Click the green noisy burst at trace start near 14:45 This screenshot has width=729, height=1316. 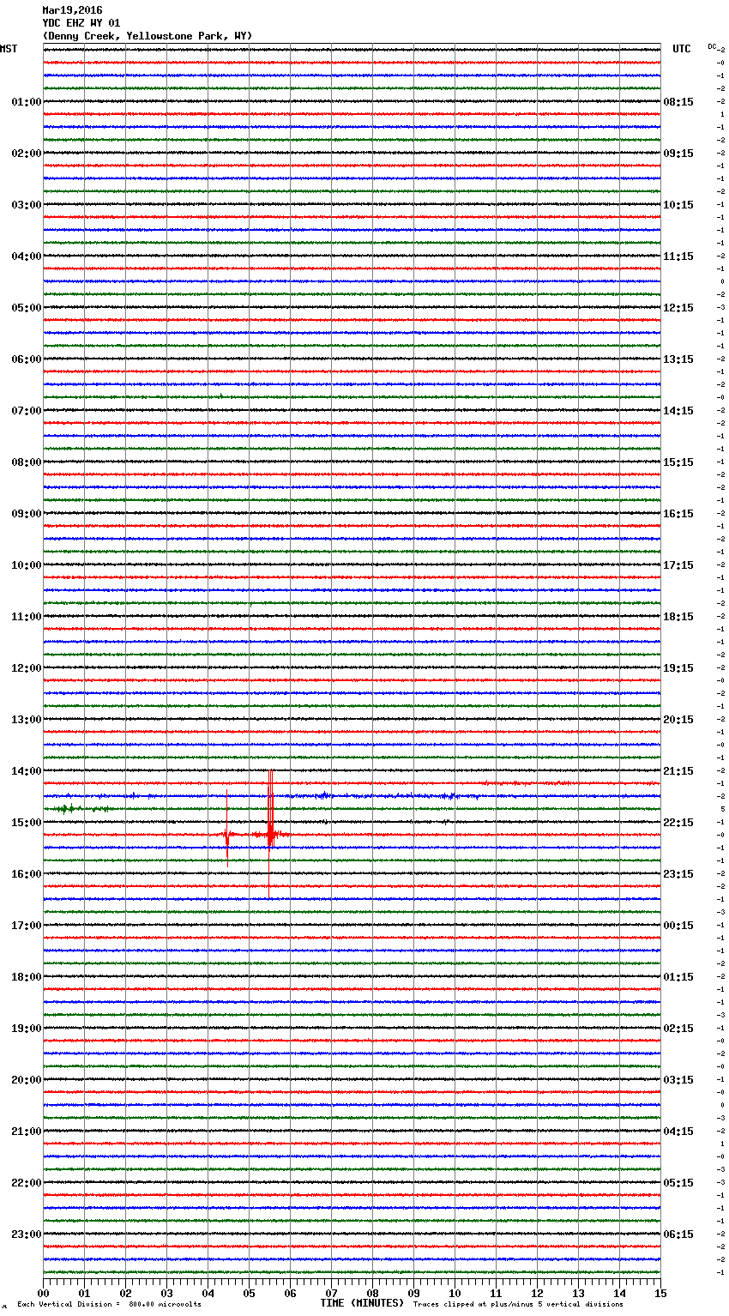coord(80,809)
